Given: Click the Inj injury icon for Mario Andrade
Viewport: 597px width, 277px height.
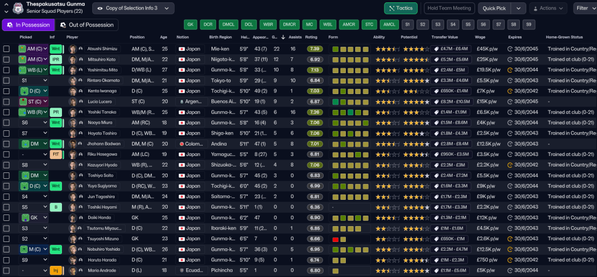Looking at the screenshot, I should pos(56,271).
